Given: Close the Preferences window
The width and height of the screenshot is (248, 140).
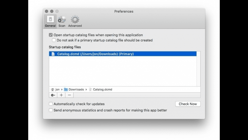Looking at the screenshot, I should pos(46,11).
